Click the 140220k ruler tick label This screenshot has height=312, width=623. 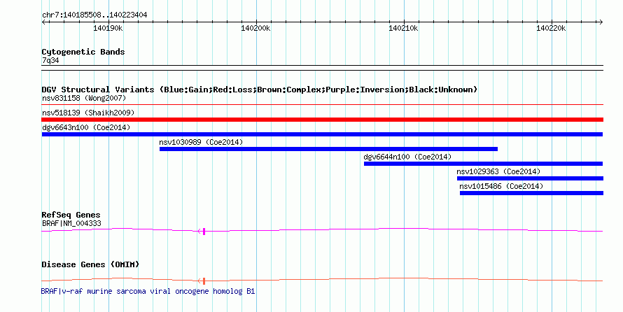(x=551, y=28)
